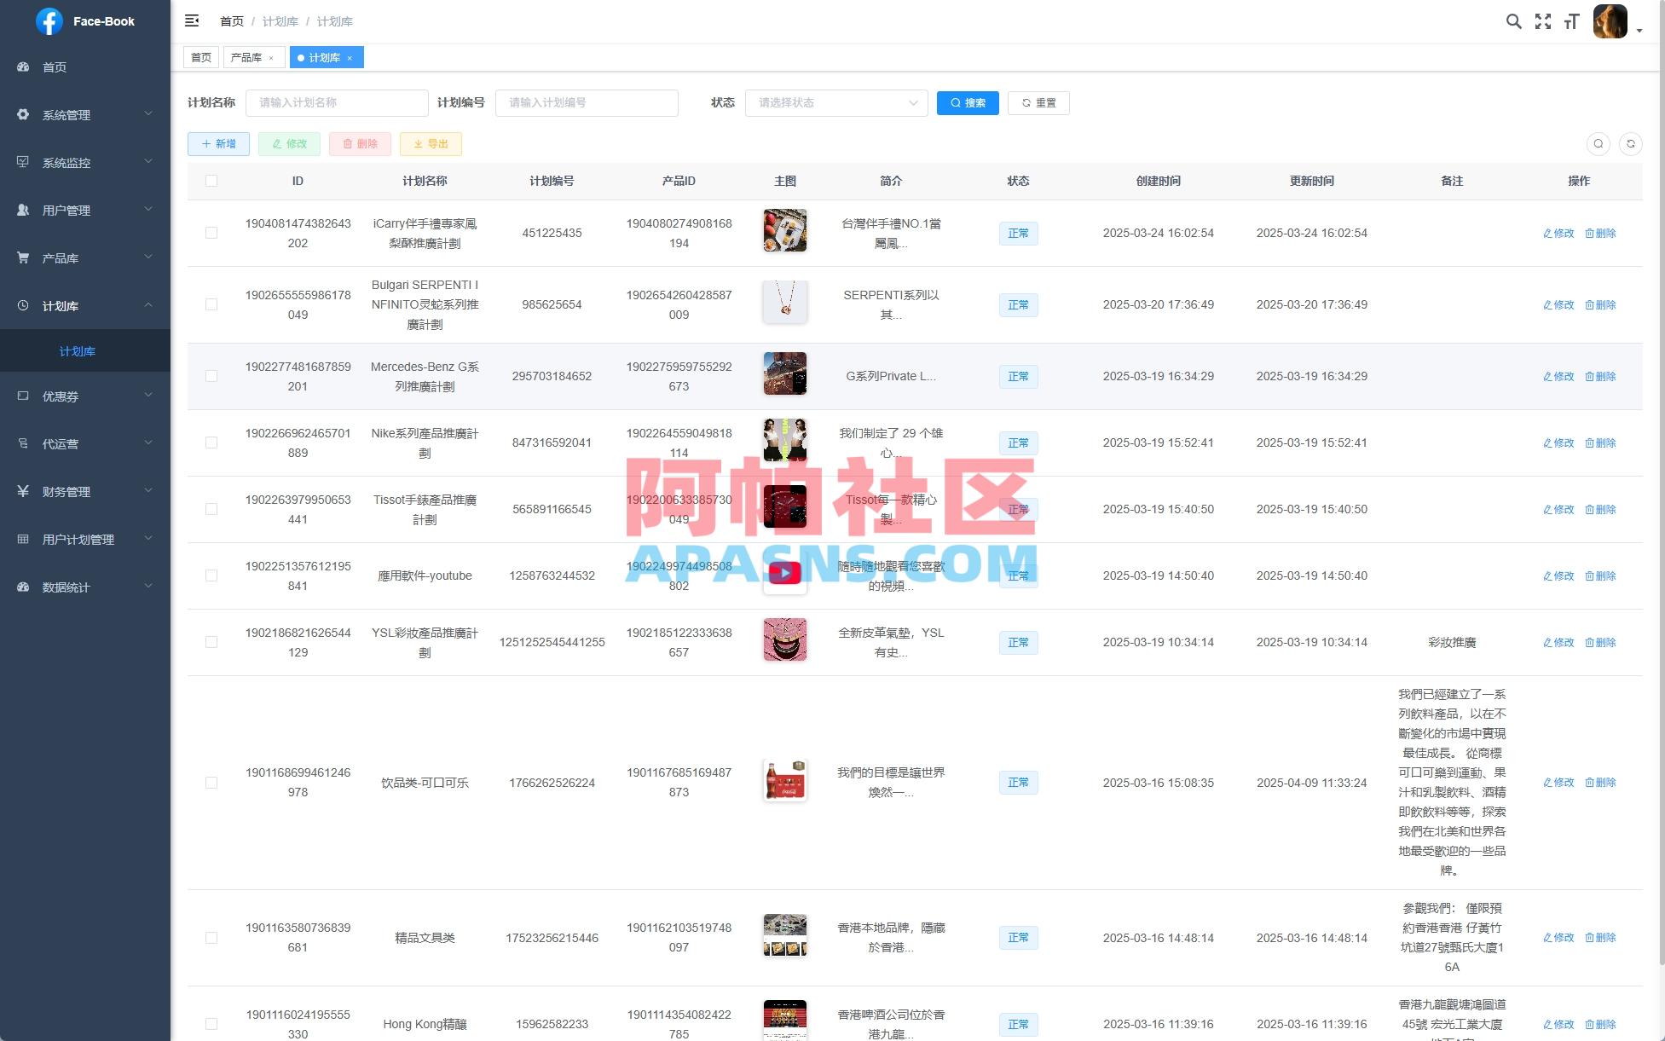Open the font size setting icon
Screen dimensions: 1665x1041
coord(1571,21)
